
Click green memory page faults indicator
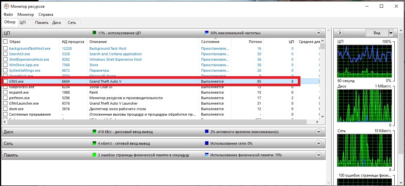point(95,155)
